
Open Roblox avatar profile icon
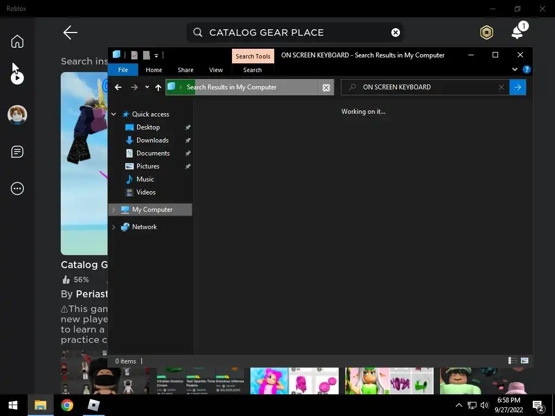(x=17, y=115)
